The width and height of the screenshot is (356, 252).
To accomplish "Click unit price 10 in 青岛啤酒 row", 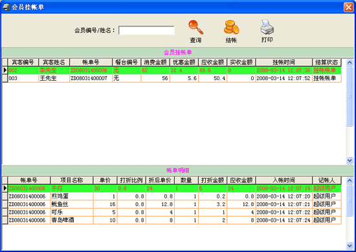I will (105, 220).
